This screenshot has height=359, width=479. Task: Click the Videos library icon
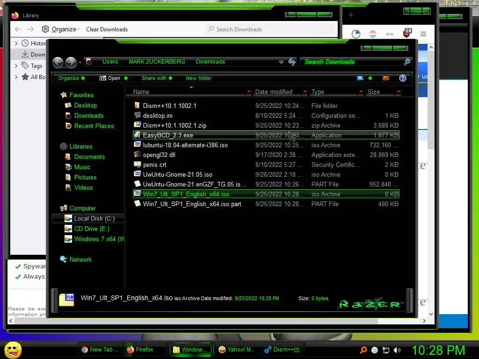pos(68,188)
